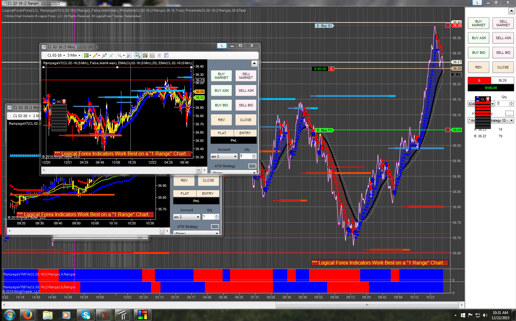Select the cursor pointer tool icon
This screenshot has width=516, height=321.
tap(120, 55)
